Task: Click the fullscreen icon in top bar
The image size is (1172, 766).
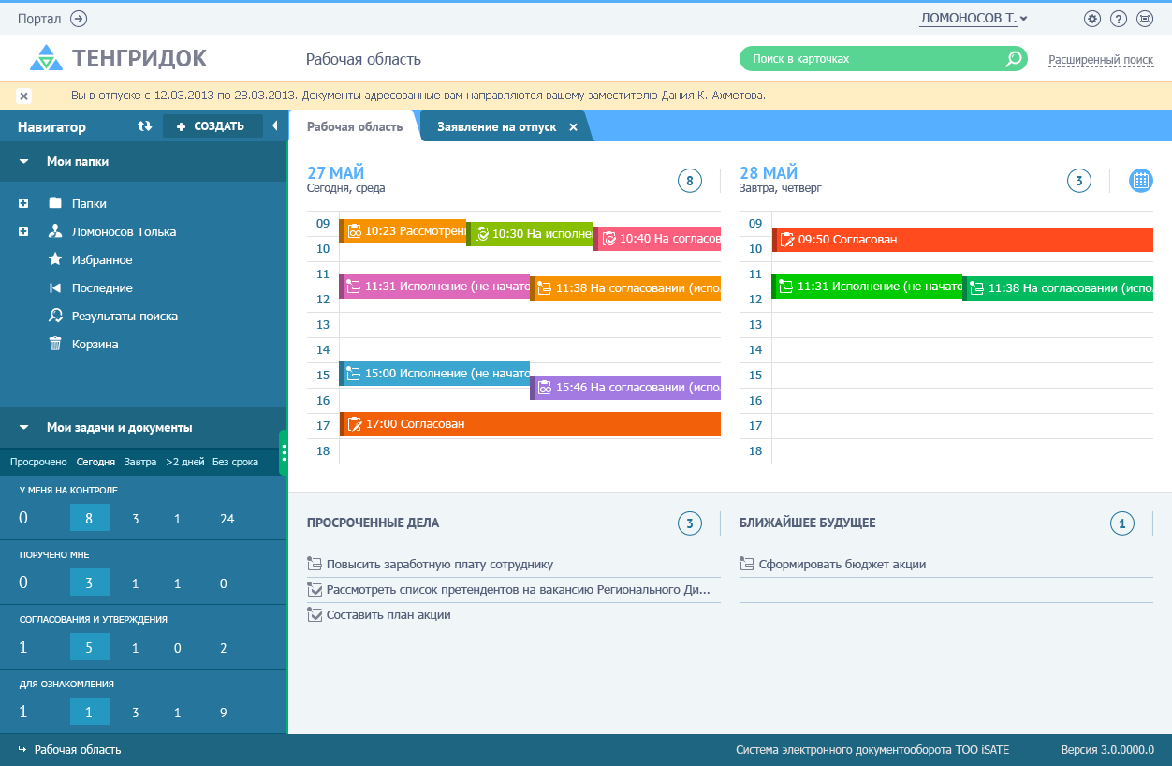Action: pos(1144,18)
